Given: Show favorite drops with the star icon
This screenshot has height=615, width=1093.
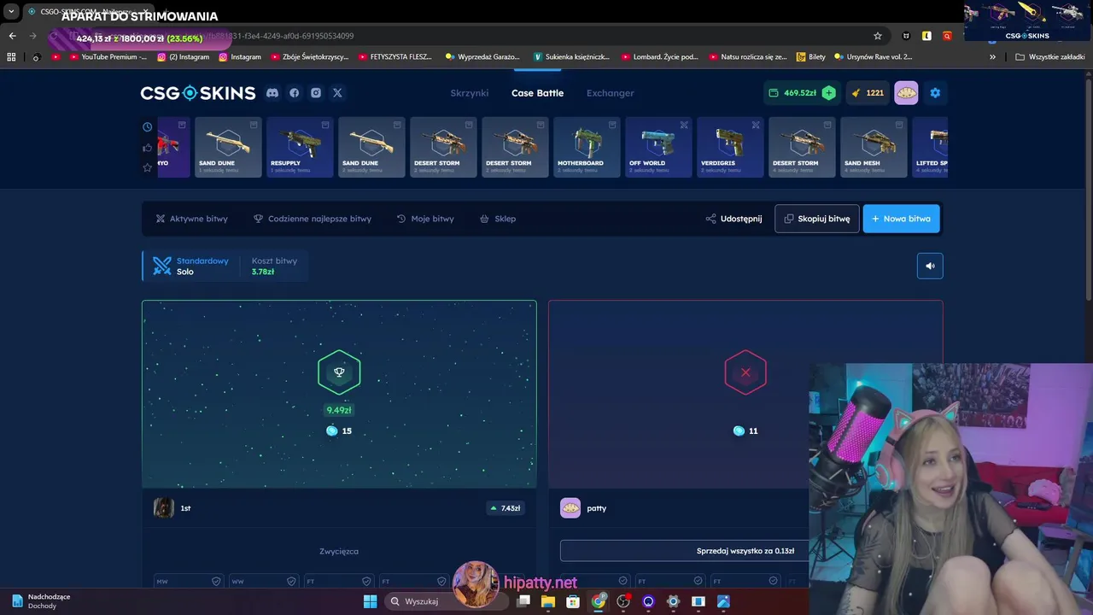Looking at the screenshot, I should click(x=148, y=167).
